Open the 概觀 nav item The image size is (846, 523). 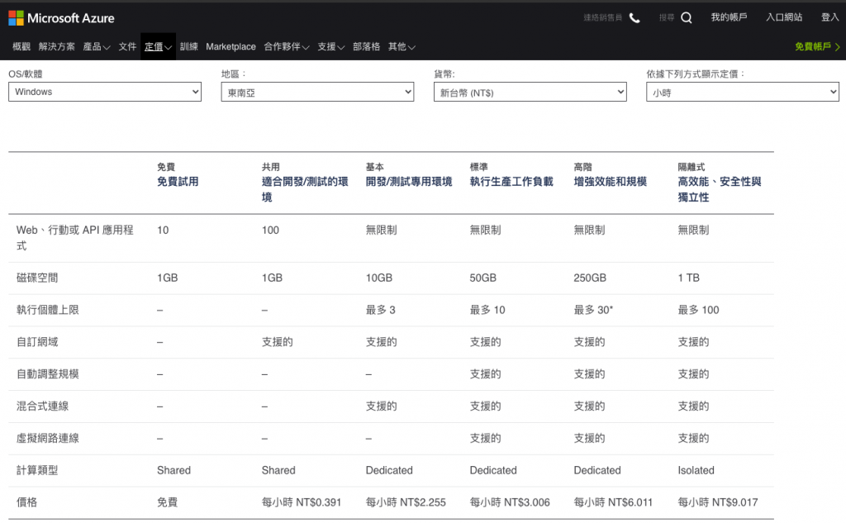pos(21,46)
